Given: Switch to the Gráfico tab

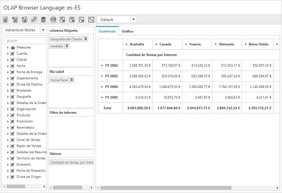Looking at the screenshot, I should (127, 31).
